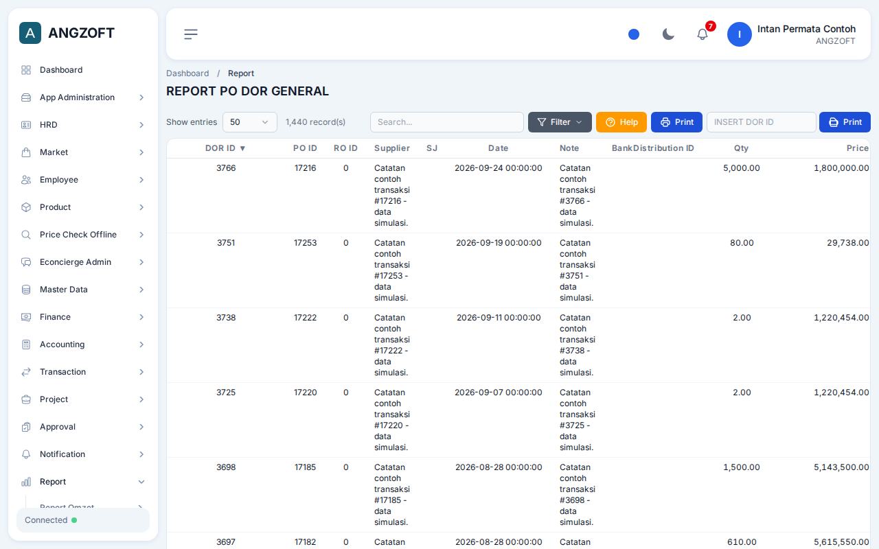Click the Employee people icon
Viewport: 879px width, 549px height.
[26, 180]
